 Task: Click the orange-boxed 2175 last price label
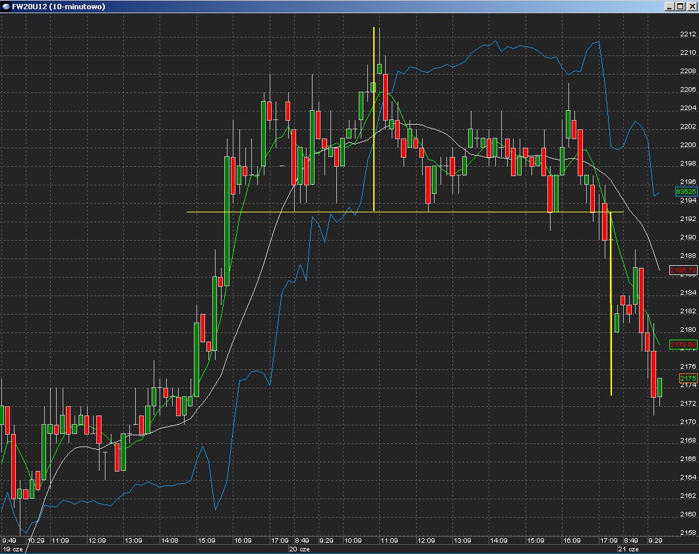click(x=688, y=378)
